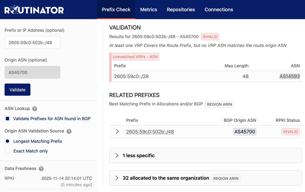This screenshot has height=192, width=305.
Task: Click the 2605:59c0::/28 VRP prefix cell
Action: [x=131, y=76]
